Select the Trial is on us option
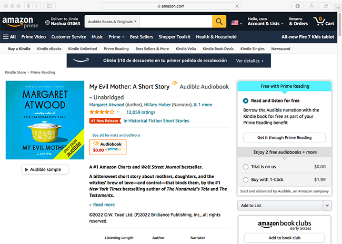Image resolution: width=342 pixels, height=244 pixels. point(246,167)
